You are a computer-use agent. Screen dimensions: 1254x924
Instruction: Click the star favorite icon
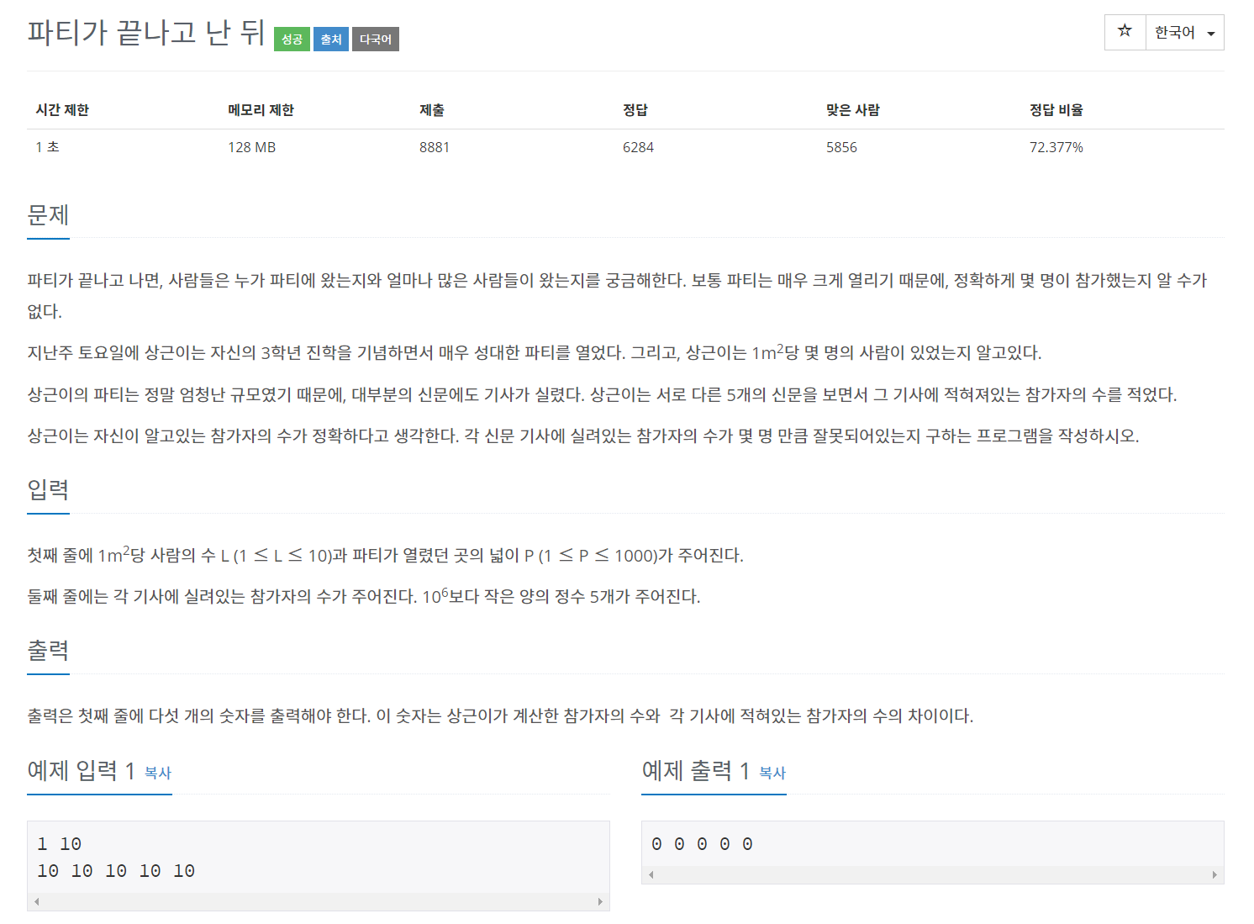tap(1125, 32)
